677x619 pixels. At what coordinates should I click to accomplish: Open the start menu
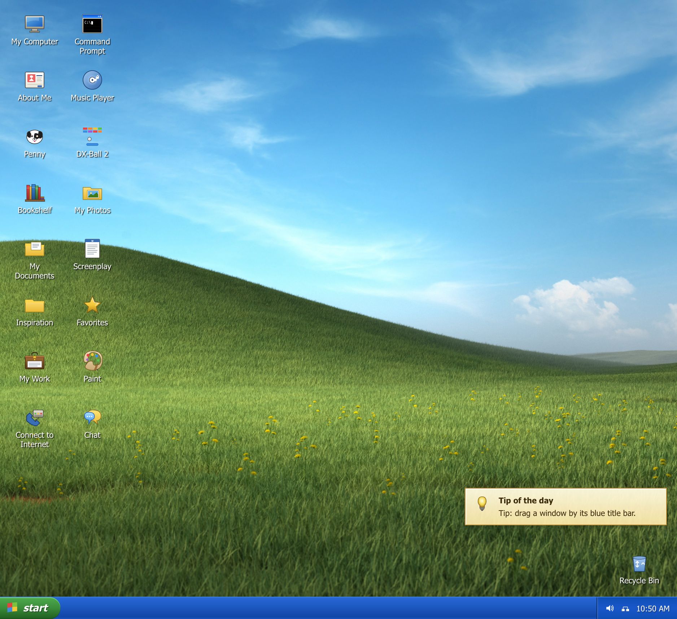point(30,608)
